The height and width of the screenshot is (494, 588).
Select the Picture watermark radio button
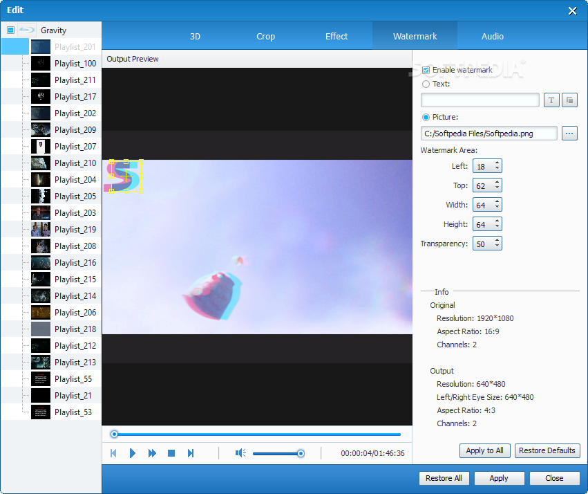click(426, 117)
